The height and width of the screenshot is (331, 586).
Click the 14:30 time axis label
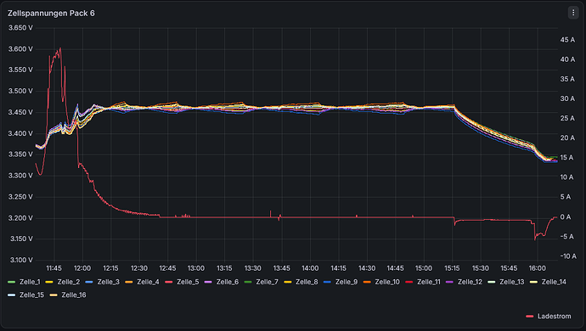tap(367, 268)
